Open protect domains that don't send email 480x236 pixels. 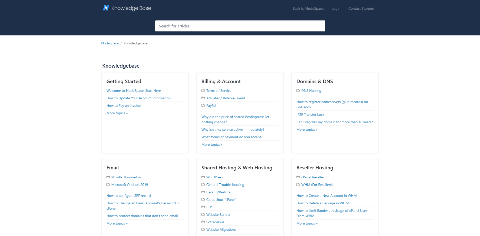pyautogui.click(x=142, y=216)
